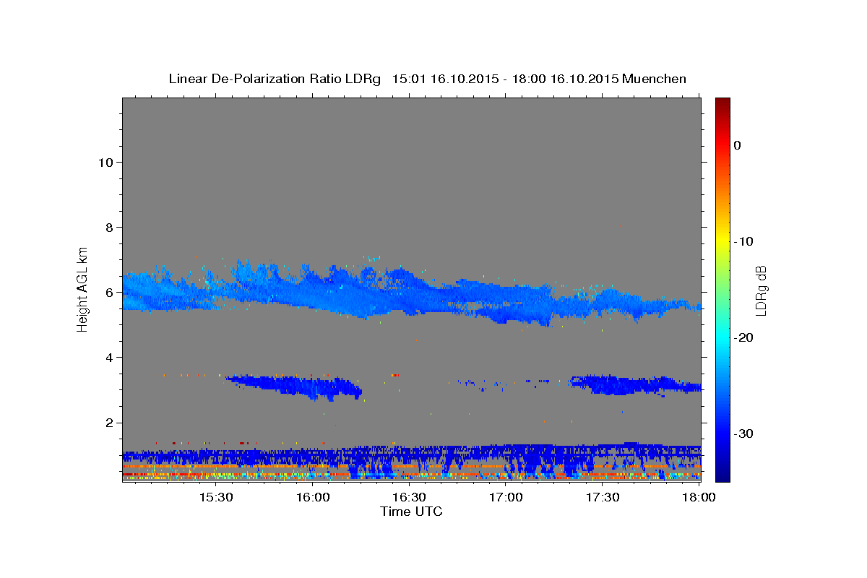
Task: Click the height tick label 8
Action: click(x=109, y=228)
